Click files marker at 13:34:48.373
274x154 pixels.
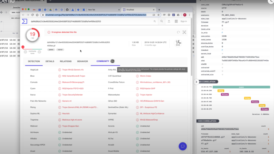(265, 109)
